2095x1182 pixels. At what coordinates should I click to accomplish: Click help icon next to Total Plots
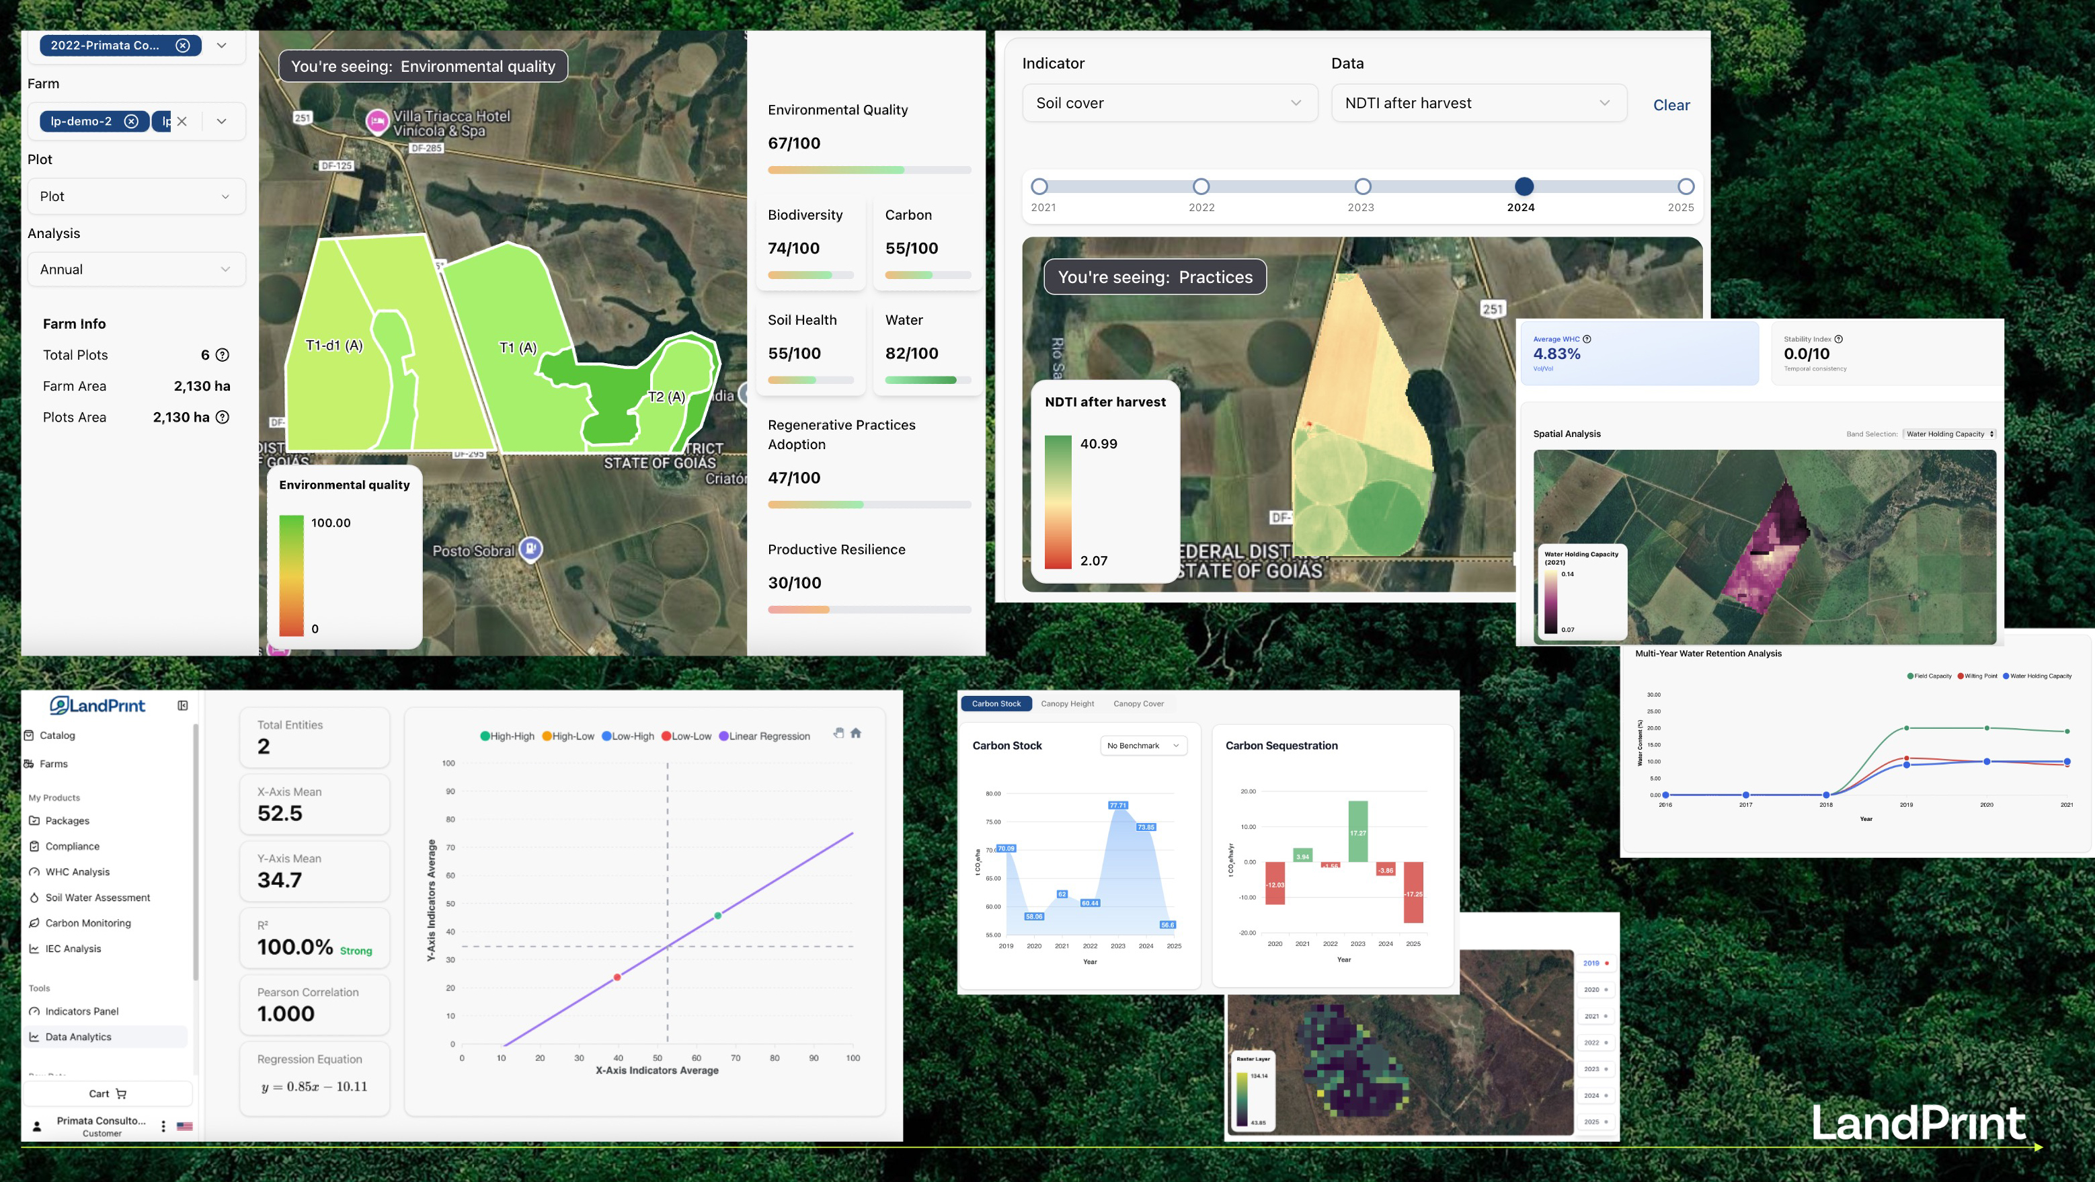click(x=222, y=355)
